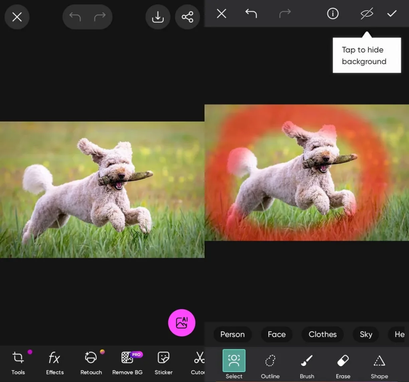Tap the dog photo in main editor
Viewport: 409px width, 382px height.
(x=102, y=190)
